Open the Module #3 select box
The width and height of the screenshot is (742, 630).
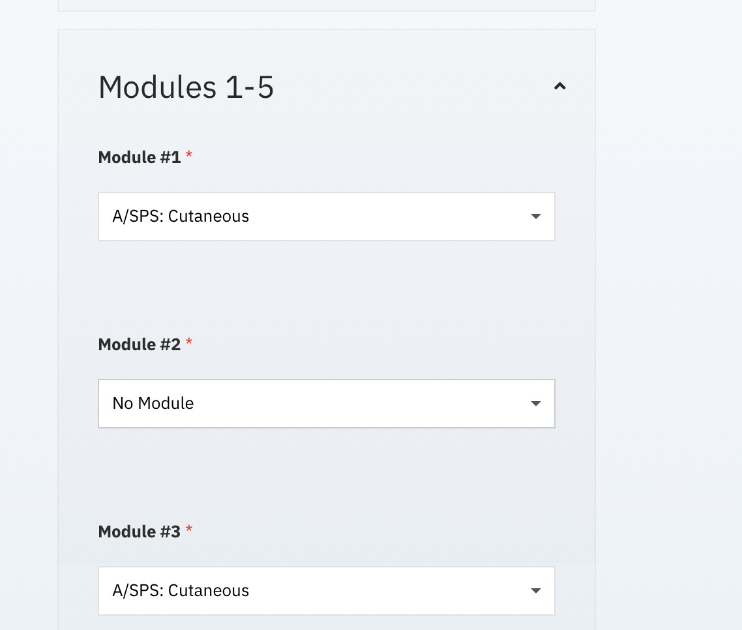pos(327,590)
